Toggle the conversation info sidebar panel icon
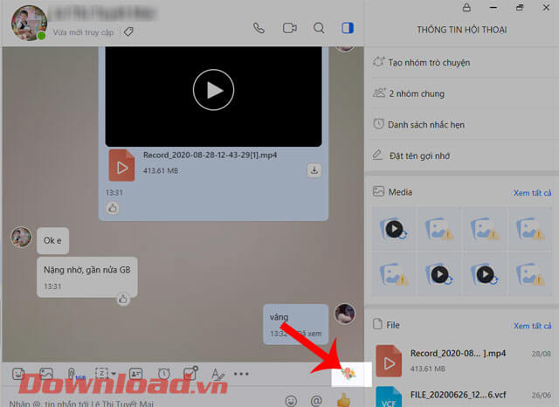 pyautogui.click(x=348, y=28)
